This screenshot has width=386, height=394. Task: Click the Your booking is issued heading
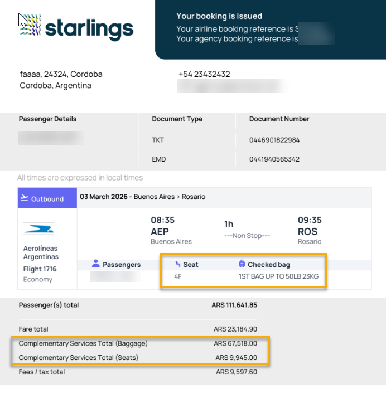coord(219,16)
